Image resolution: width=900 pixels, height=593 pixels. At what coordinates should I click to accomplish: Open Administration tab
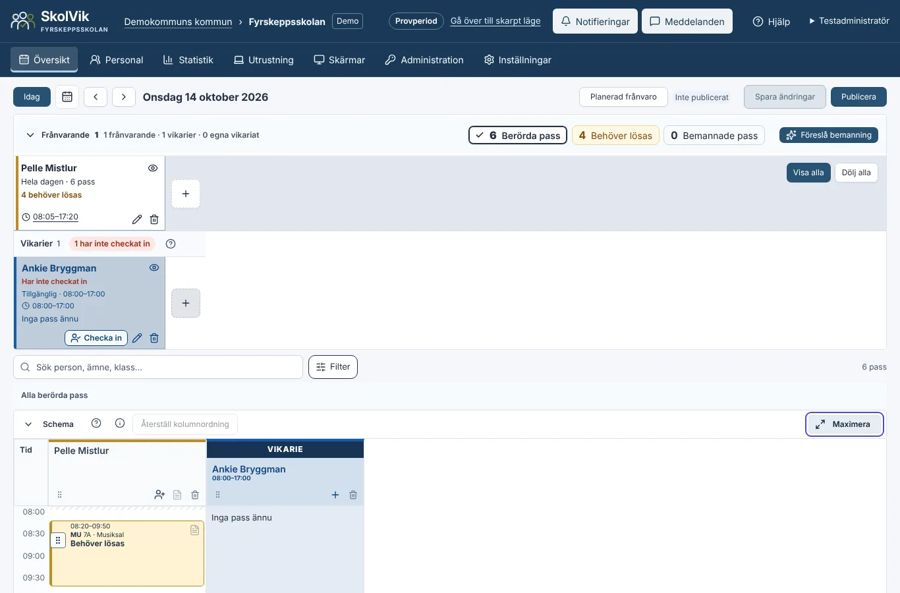tap(424, 60)
